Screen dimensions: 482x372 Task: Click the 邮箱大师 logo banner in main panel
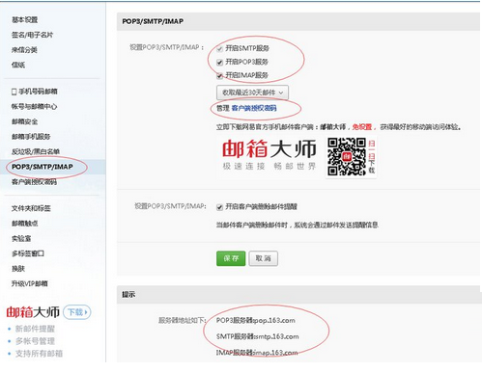point(269,154)
